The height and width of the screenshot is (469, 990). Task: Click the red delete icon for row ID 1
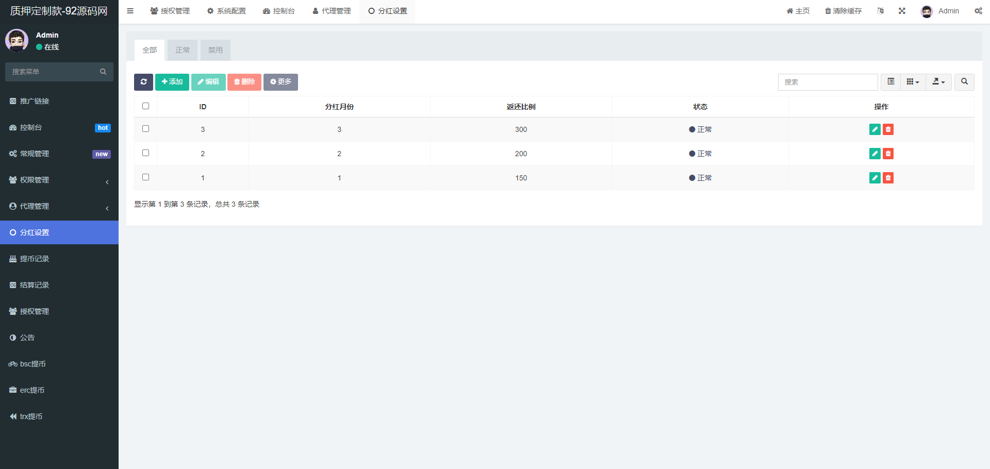(888, 178)
